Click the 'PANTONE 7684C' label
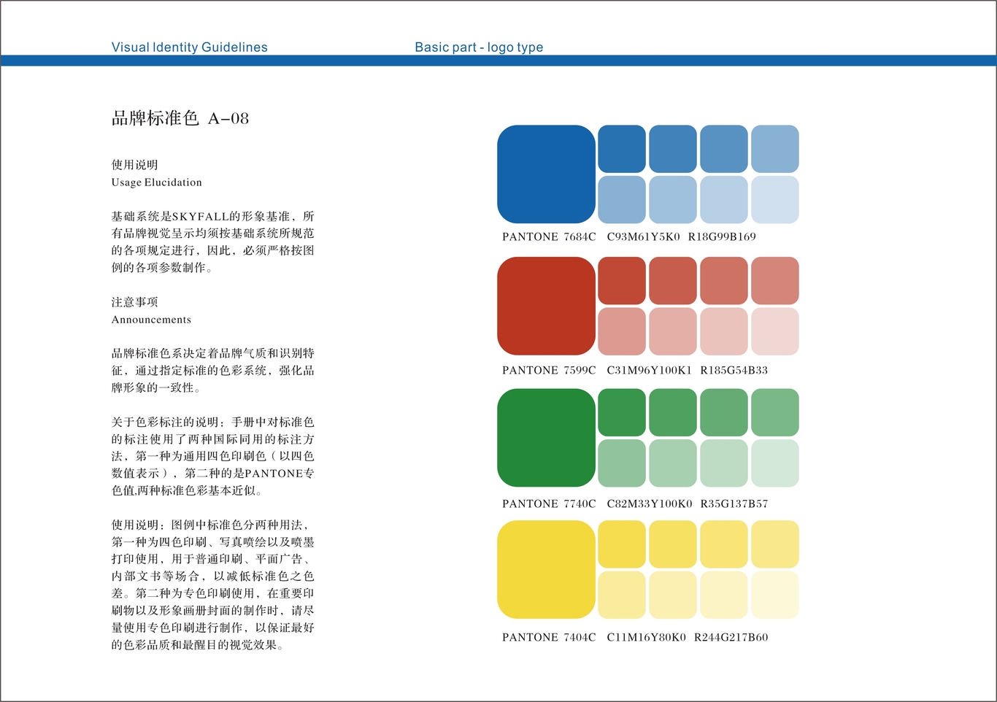Screen dimensions: 997x702 [549, 236]
